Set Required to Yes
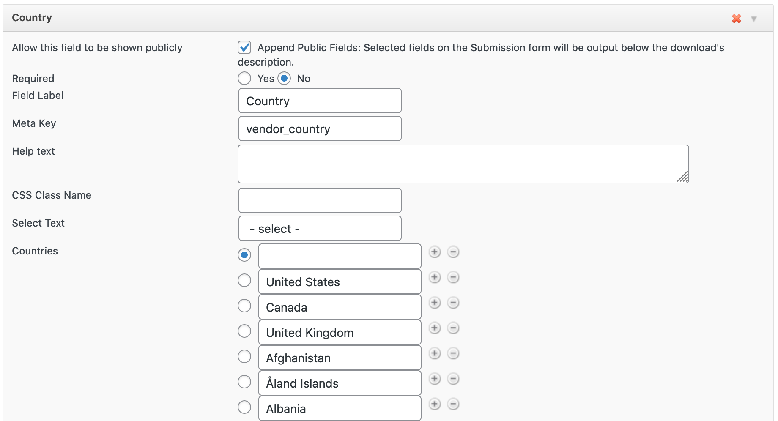This screenshot has height=421, width=778. pos(244,78)
